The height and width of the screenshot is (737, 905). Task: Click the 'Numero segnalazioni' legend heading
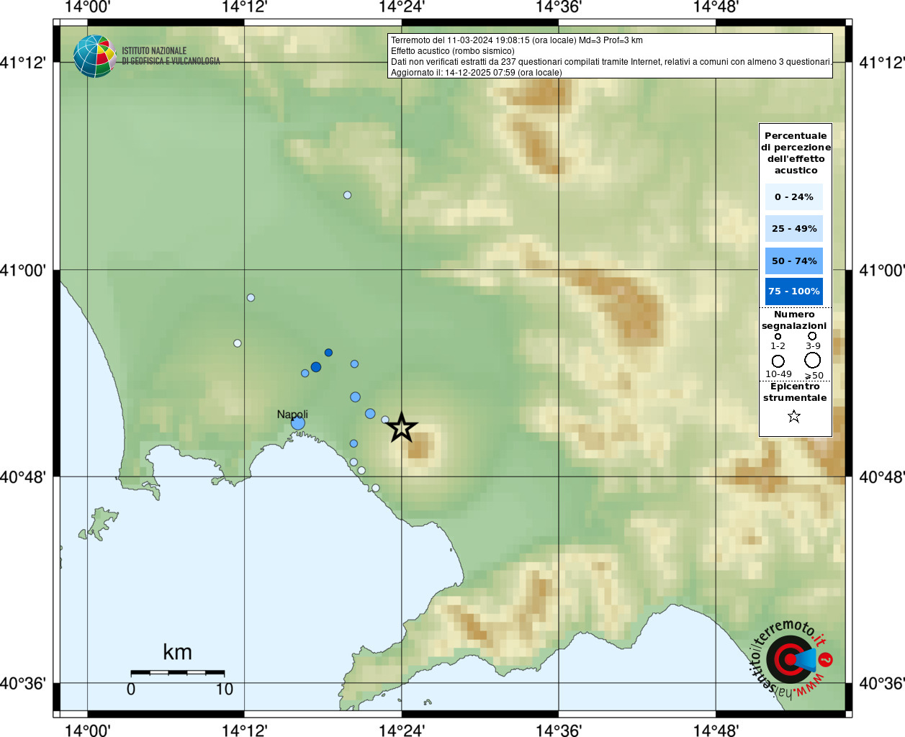794,320
